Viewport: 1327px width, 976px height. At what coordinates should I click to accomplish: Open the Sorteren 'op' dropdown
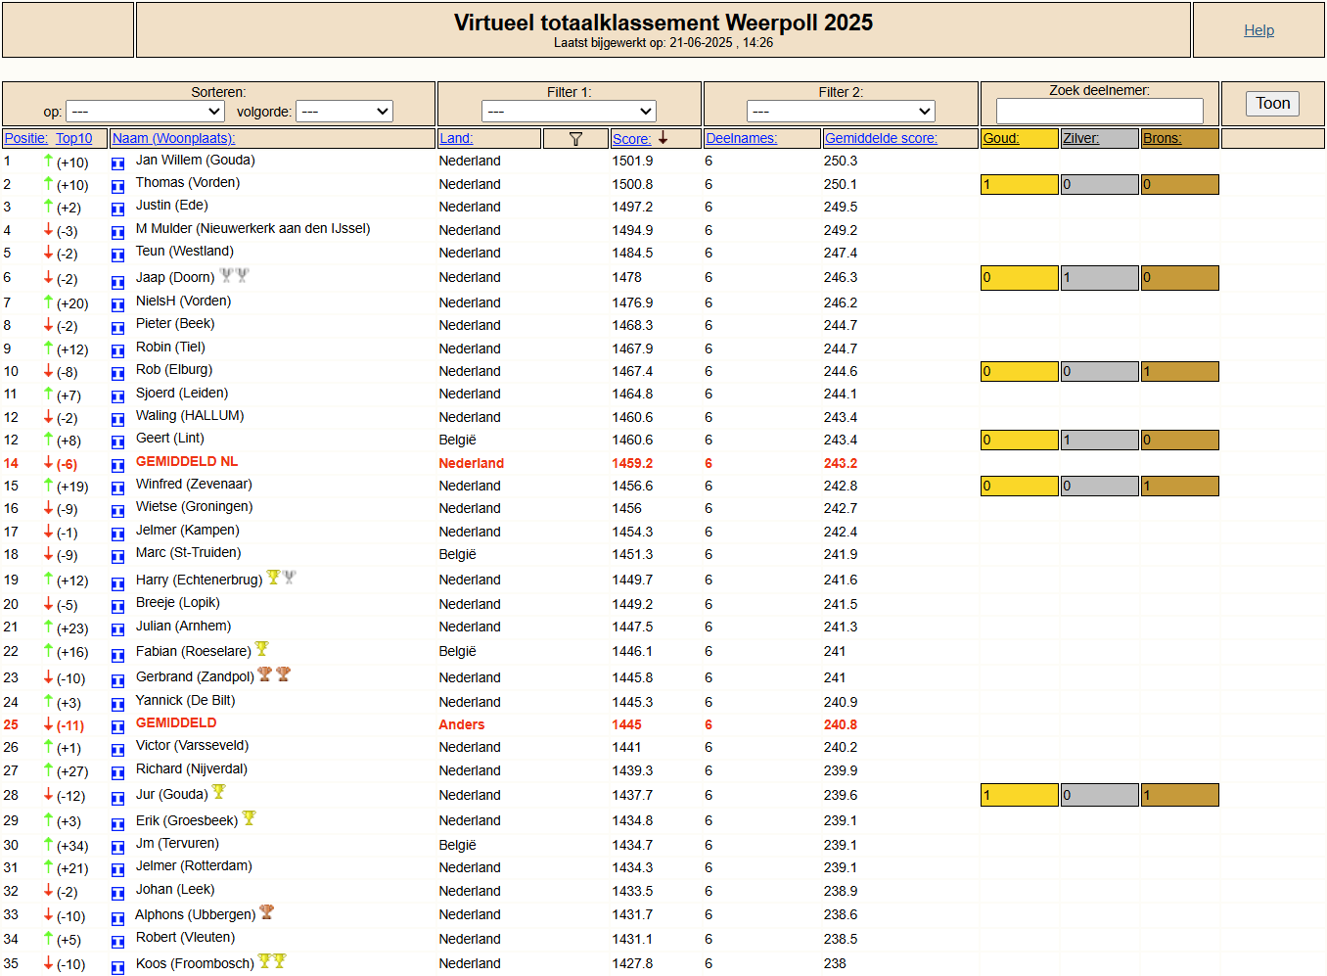coord(145,112)
